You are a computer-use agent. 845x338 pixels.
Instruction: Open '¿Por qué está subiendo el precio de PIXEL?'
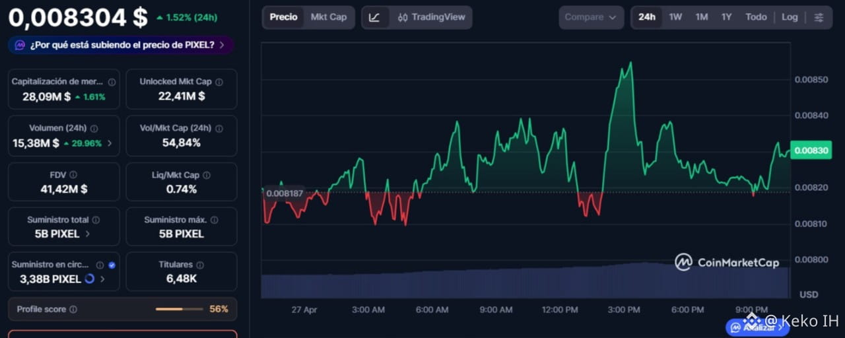[x=121, y=46]
